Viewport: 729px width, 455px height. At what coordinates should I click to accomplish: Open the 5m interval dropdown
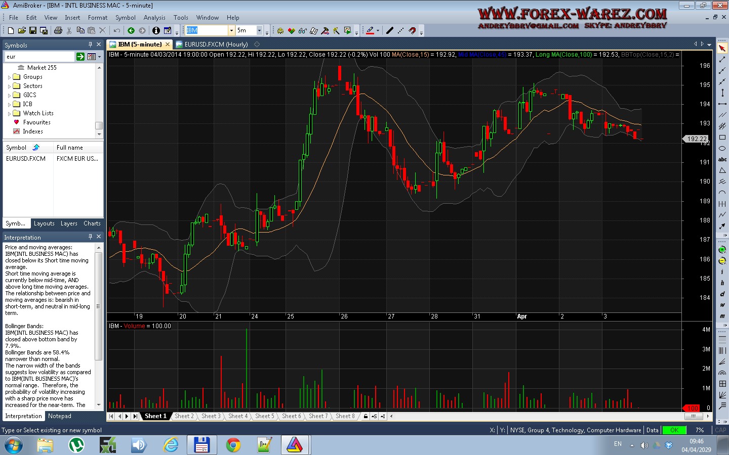(x=259, y=30)
